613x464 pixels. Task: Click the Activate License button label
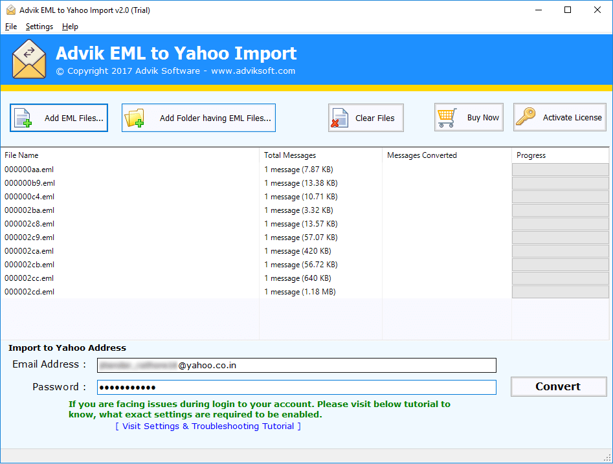[x=572, y=117]
